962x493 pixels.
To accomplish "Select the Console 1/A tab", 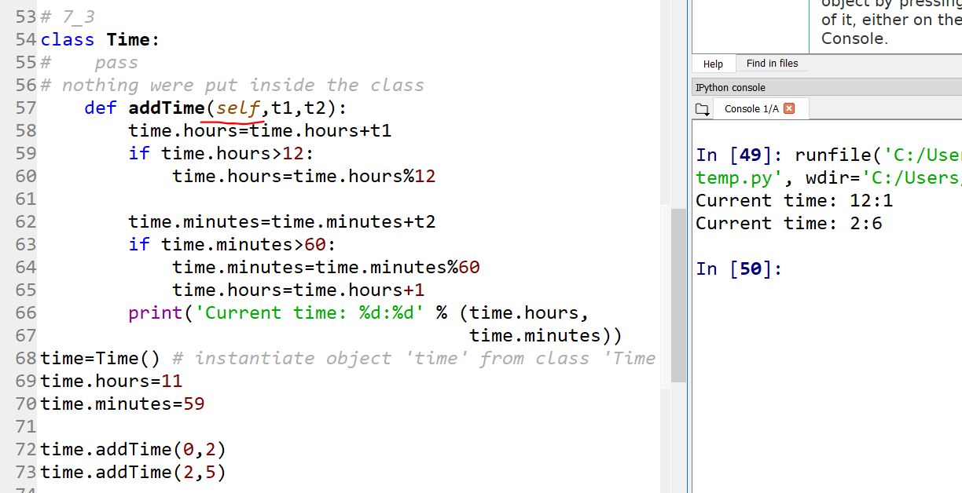I will tap(751, 108).
